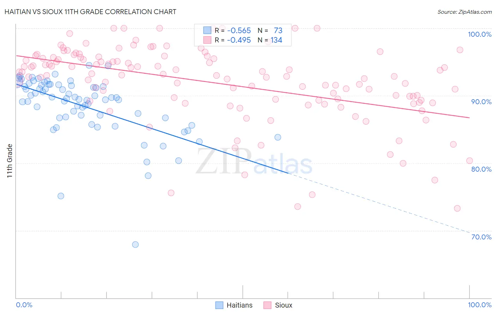Image resolution: width=496 pixels, height=315 pixels.
Task: Click the 90.0% y-axis label
Action: click(481, 102)
